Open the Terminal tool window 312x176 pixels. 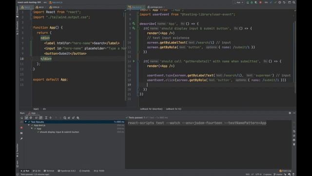(x=49, y=171)
